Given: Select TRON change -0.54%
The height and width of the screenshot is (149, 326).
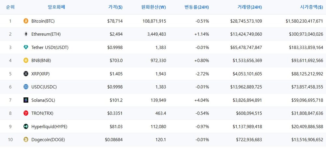Looking at the screenshot, I should coord(202,113).
